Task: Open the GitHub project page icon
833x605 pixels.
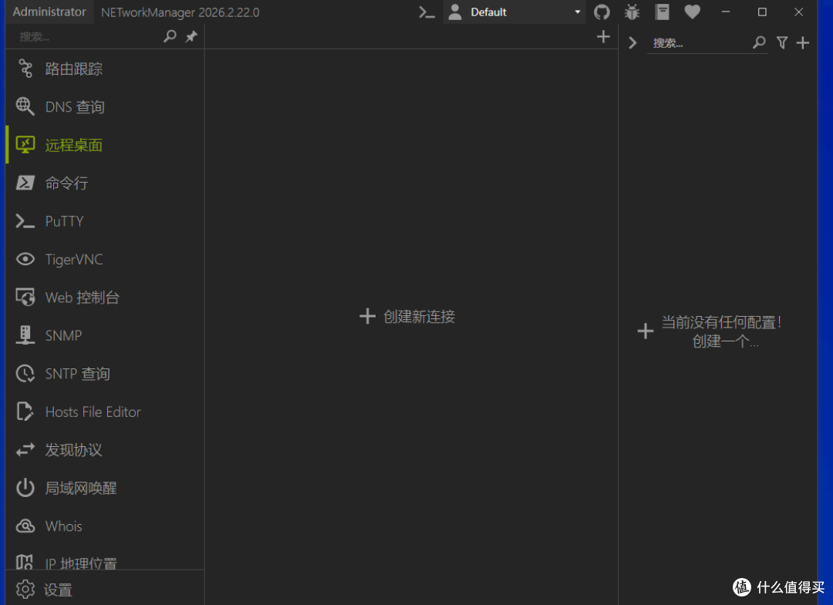Action: [602, 12]
